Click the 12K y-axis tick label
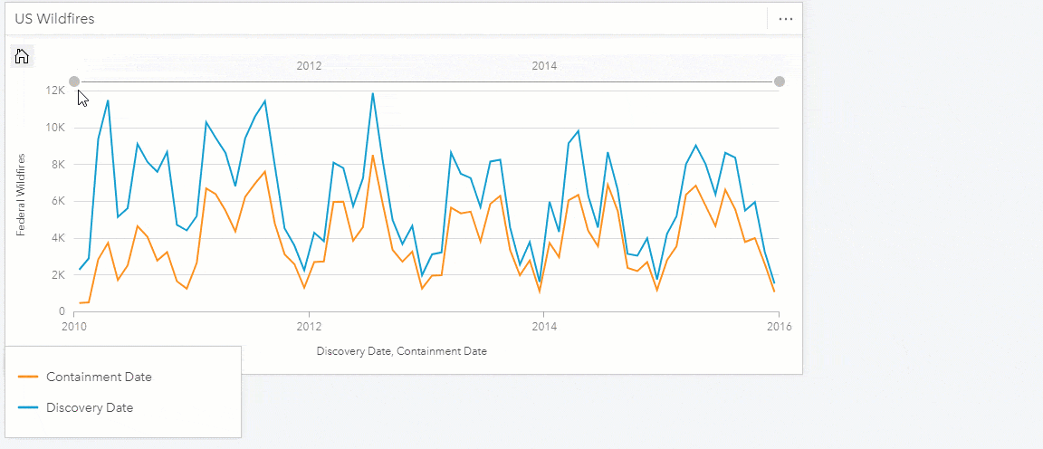 click(55, 91)
